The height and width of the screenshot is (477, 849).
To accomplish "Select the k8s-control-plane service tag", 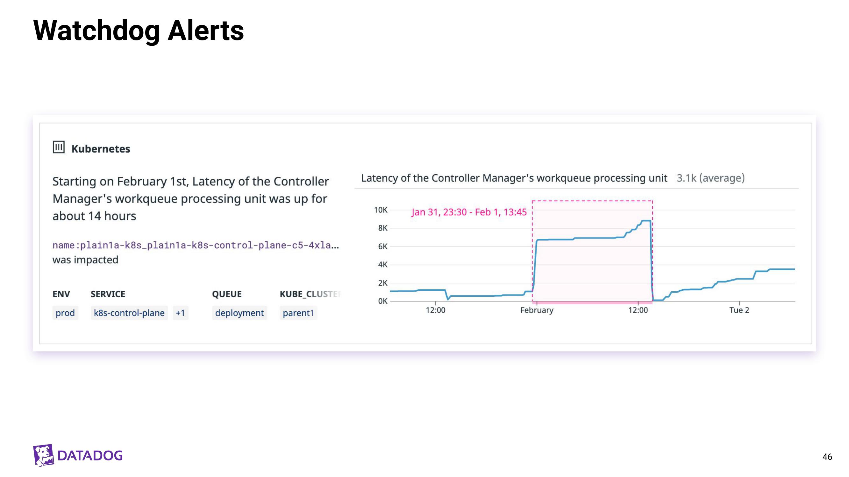I will [129, 313].
